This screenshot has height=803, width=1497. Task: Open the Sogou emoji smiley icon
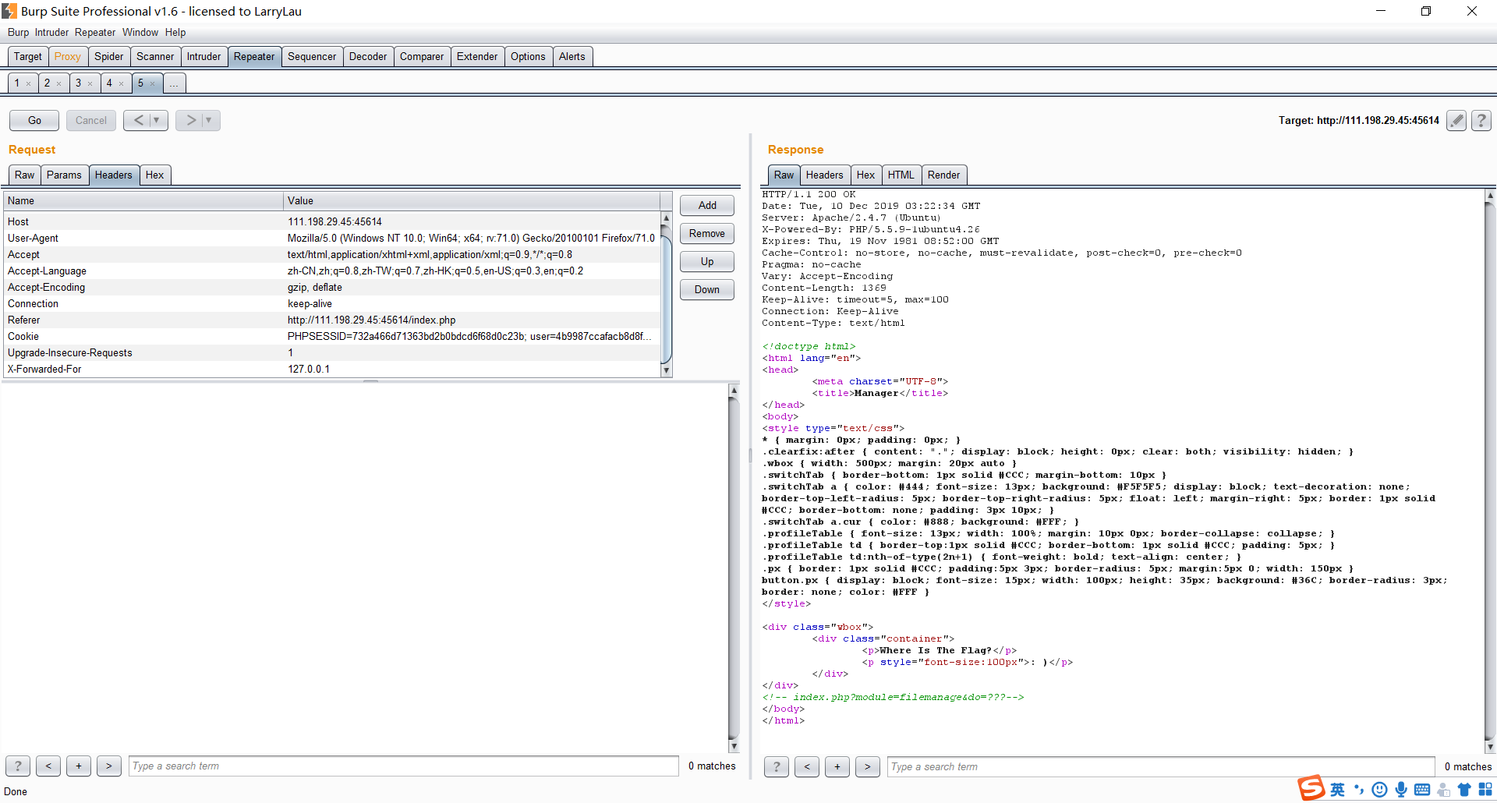point(1379,790)
